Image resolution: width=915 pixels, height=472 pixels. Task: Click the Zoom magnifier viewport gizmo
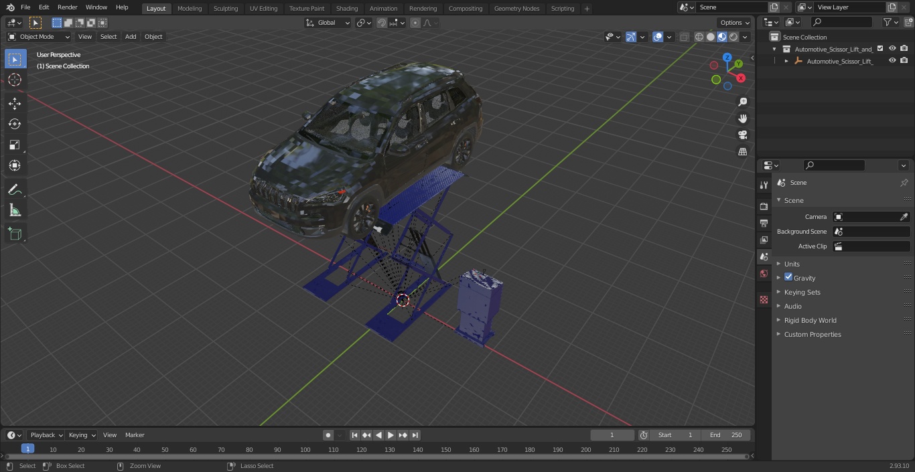[x=742, y=102]
